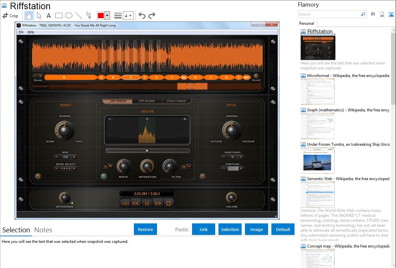
Task: Toggle the S button near Width
Action: pos(105,166)
